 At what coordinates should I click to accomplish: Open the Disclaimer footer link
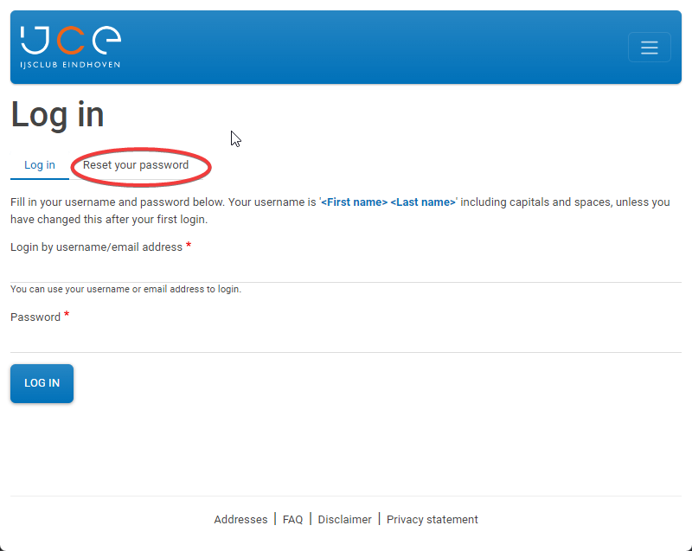click(x=344, y=520)
